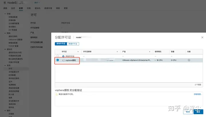
Task: Open 高级系统设置 in sidebar
Action: pos(14,88)
